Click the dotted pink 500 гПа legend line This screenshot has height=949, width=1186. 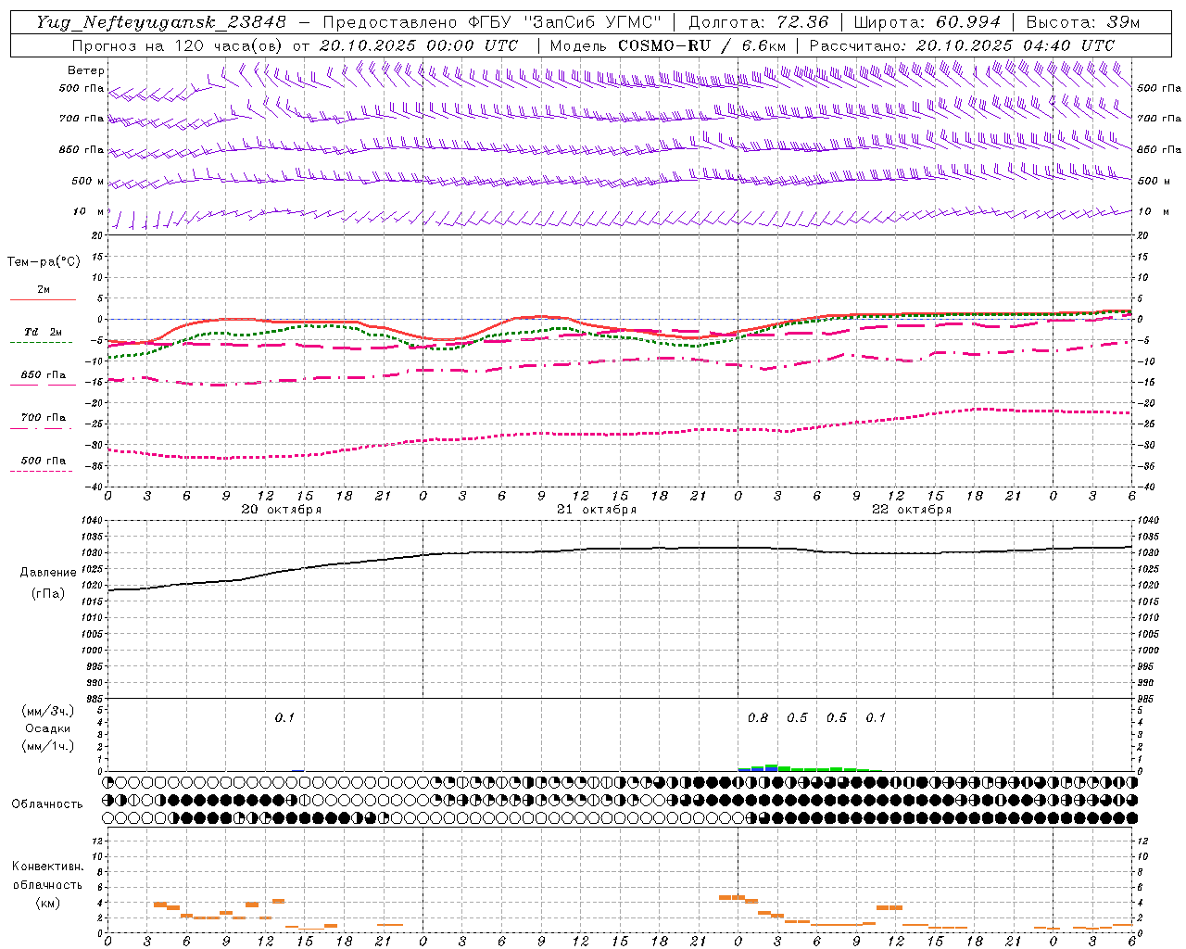tap(41, 471)
